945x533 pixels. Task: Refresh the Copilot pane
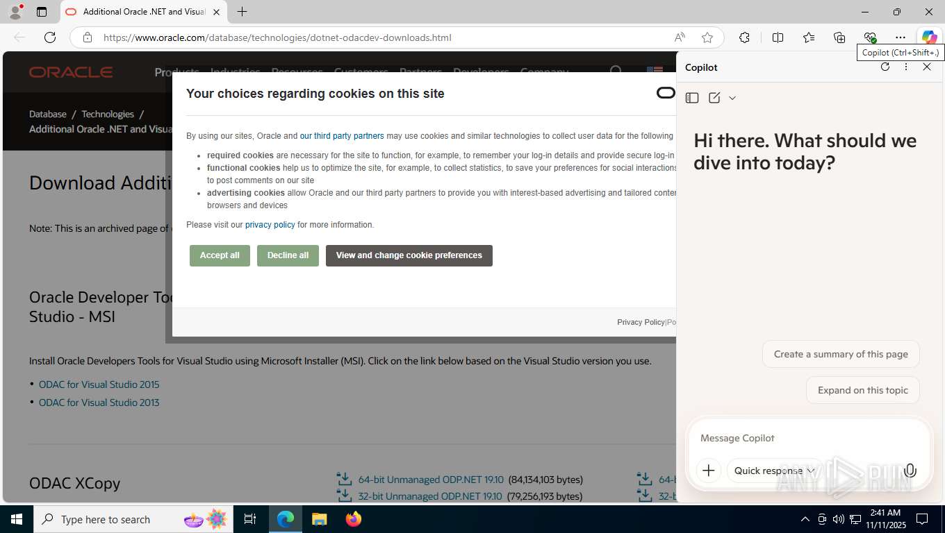[885, 67]
